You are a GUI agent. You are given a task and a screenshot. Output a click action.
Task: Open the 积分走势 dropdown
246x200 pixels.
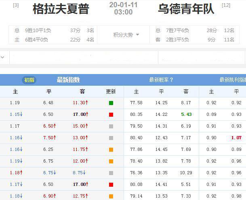(126, 35)
